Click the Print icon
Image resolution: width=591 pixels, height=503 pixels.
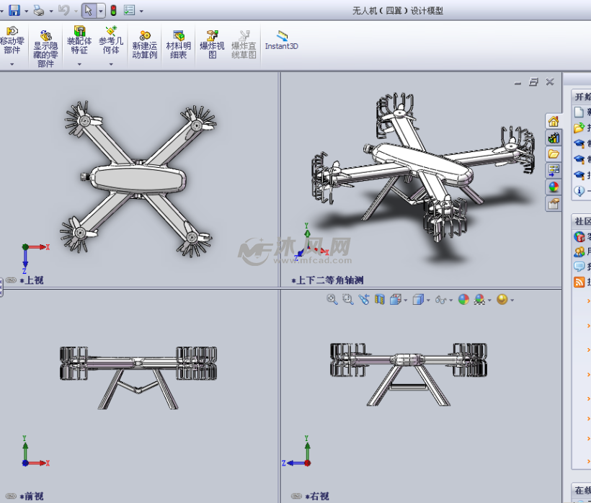point(39,11)
